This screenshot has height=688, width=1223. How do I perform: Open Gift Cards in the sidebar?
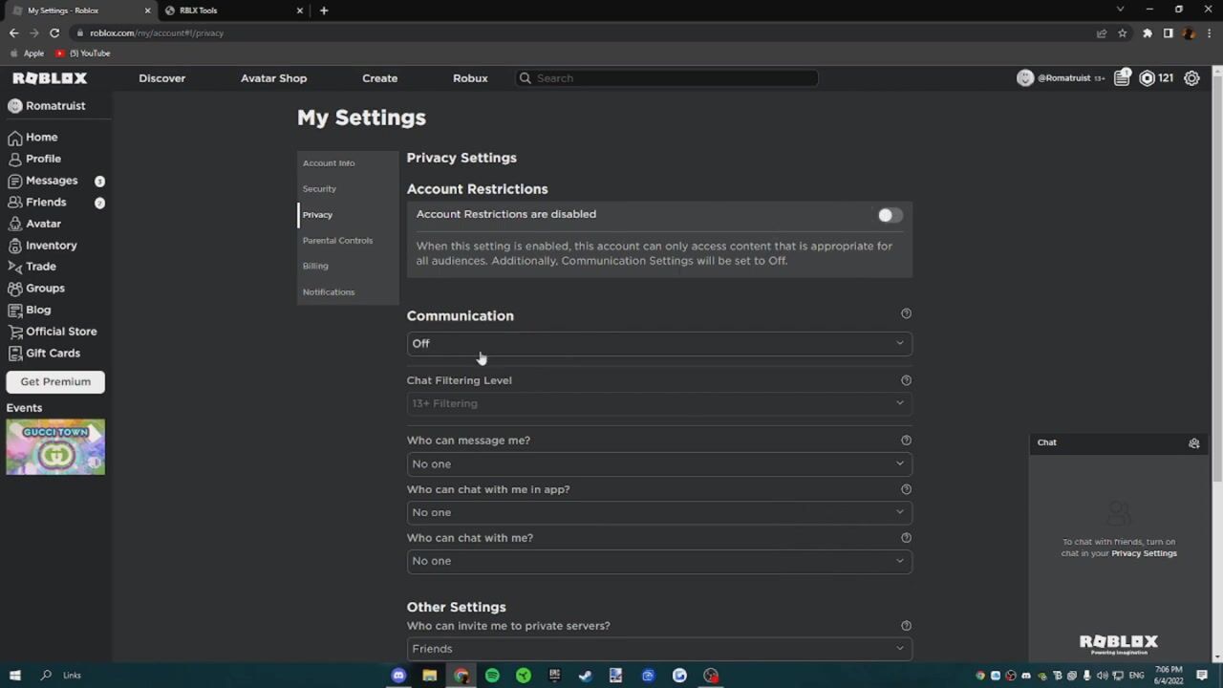(x=44, y=354)
